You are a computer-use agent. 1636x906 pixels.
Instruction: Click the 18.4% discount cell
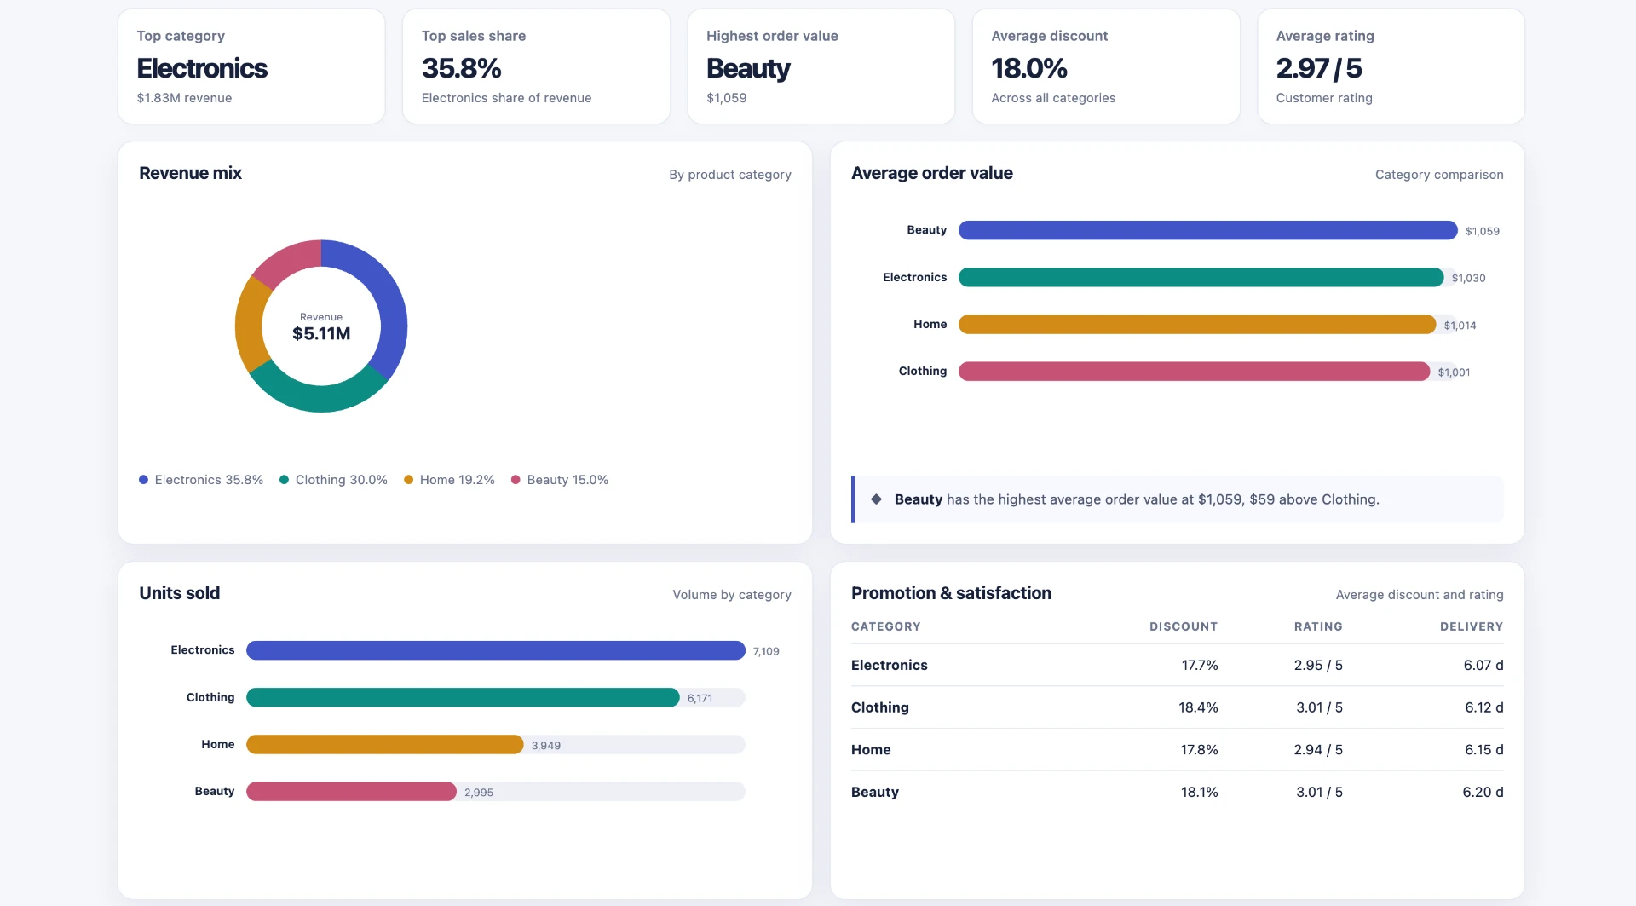click(1198, 707)
